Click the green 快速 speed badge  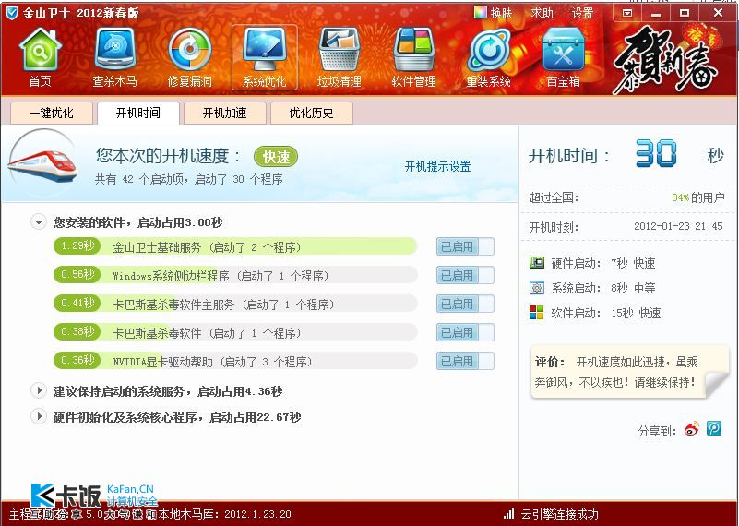click(276, 157)
